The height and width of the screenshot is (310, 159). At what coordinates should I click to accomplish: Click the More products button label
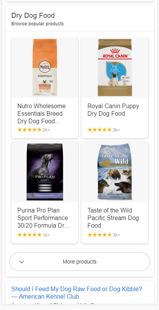coord(79,262)
